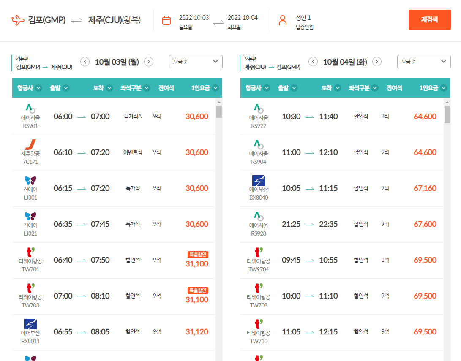
Task: Click the departing list scrollbar thumb
Action: [219, 111]
